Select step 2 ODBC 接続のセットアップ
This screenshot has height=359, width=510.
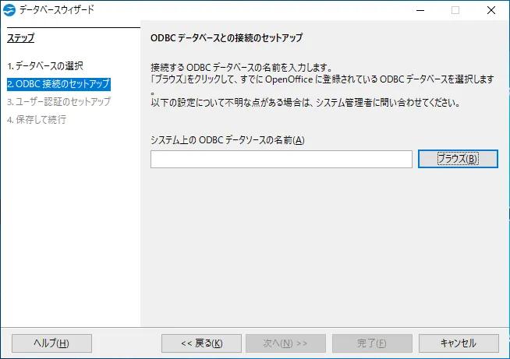click(x=58, y=84)
